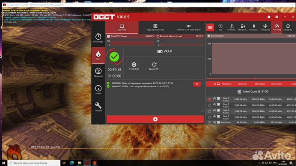Open the taskbar notification center
Viewport: 296px width, 166px height.
(291, 163)
